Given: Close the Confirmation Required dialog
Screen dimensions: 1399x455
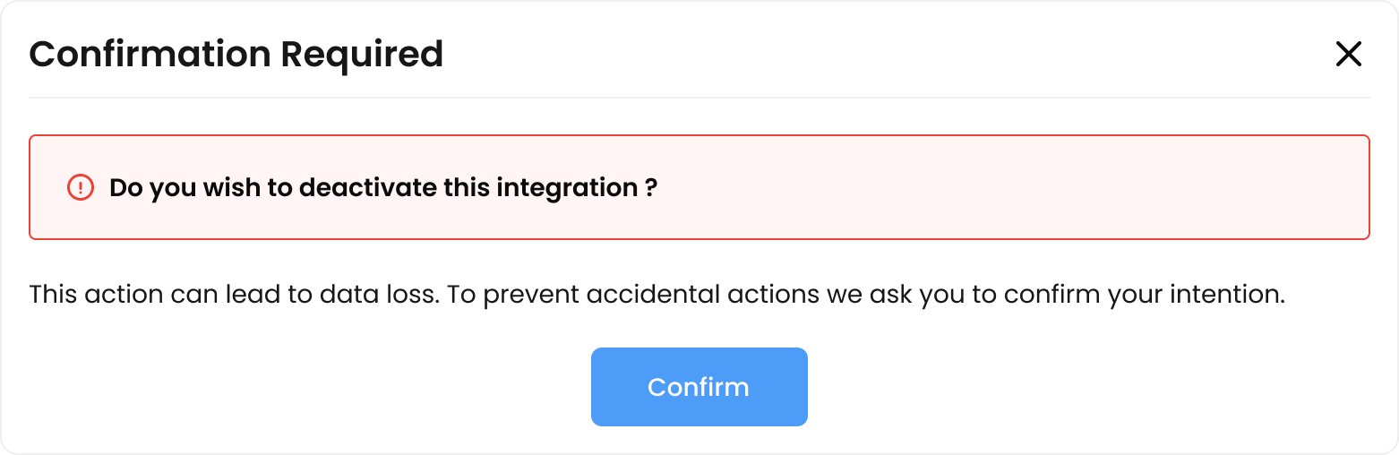Looking at the screenshot, I should pyautogui.click(x=1348, y=55).
